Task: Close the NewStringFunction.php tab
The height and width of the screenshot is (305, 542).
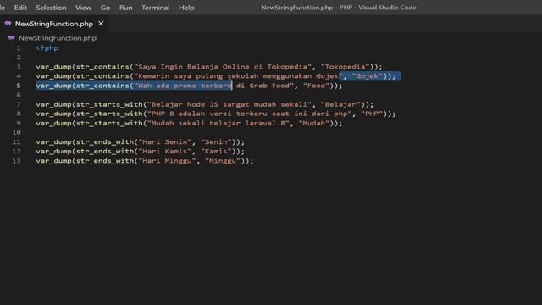Action: (101, 24)
